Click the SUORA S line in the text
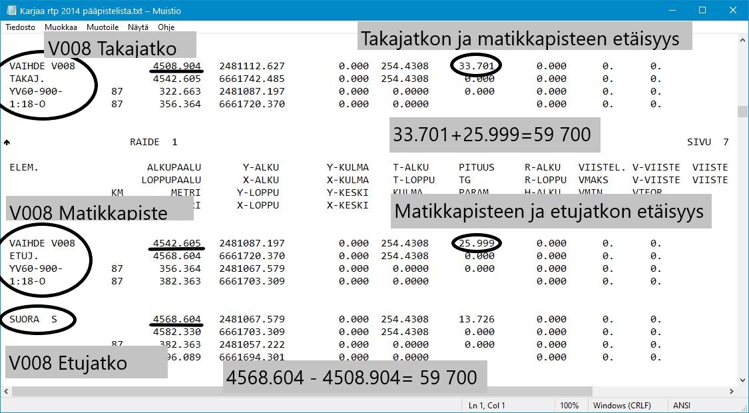Image resolution: width=749 pixels, height=413 pixels. (33, 318)
